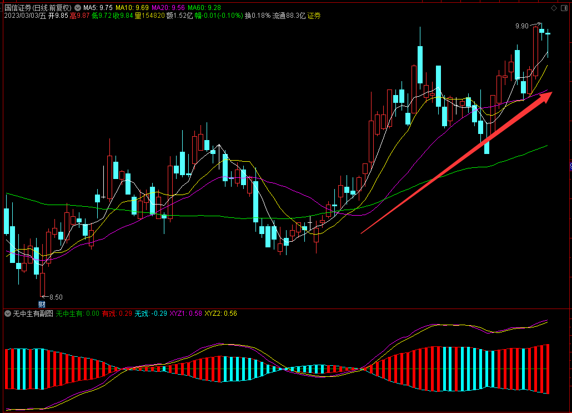Click the high price 高9.87 value
This screenshot has width=572, height=413.
pos(79,16)
